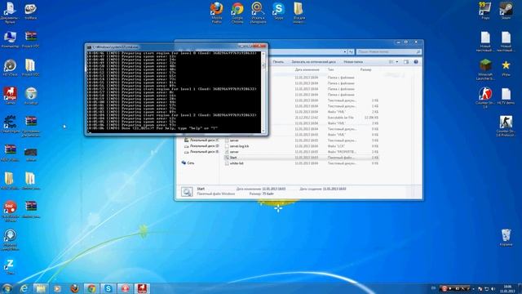Click the Zynga taskbar icon
522x294 pixels.
[142, 288]
